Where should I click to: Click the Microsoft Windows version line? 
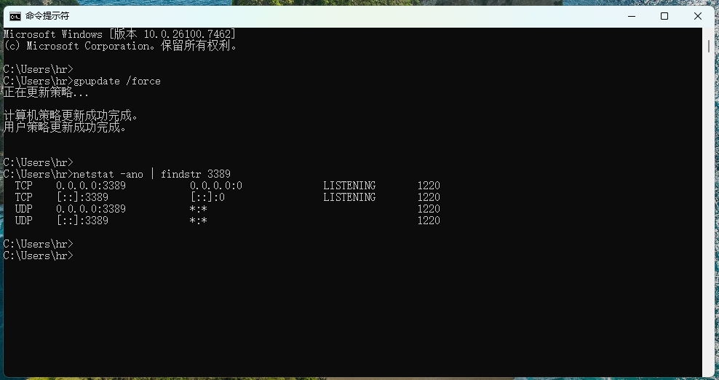(x=119, y=34)
